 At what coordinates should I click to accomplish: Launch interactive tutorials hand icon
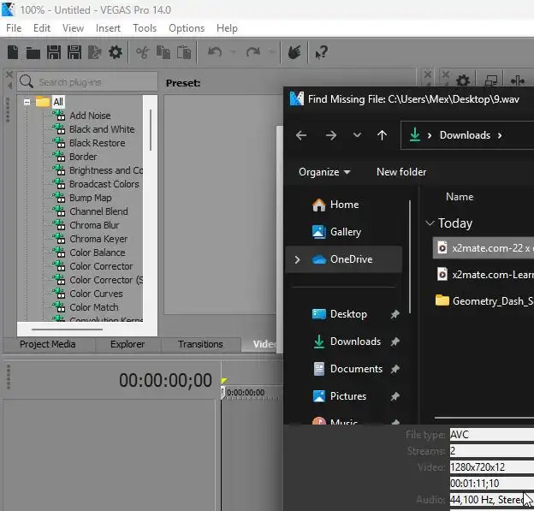[294, 52]
